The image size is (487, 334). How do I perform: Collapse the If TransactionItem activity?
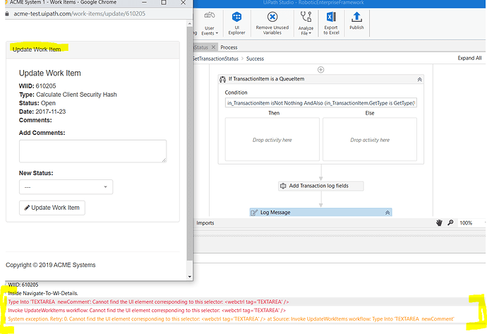point(419,80)
